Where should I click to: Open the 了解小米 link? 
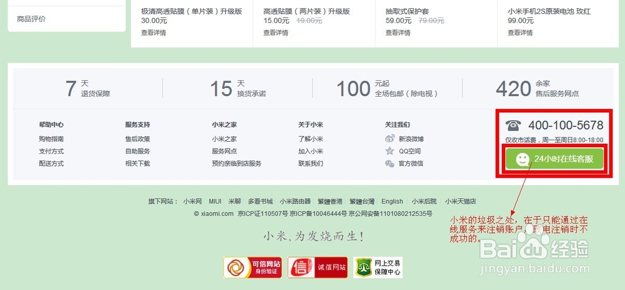[311, 139]
